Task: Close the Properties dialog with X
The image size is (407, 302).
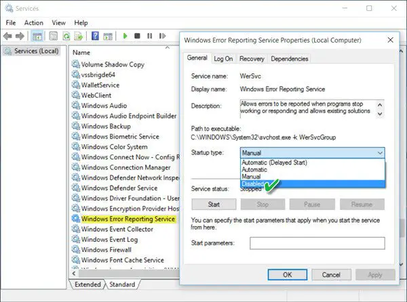Action: (x=391, y=40)
